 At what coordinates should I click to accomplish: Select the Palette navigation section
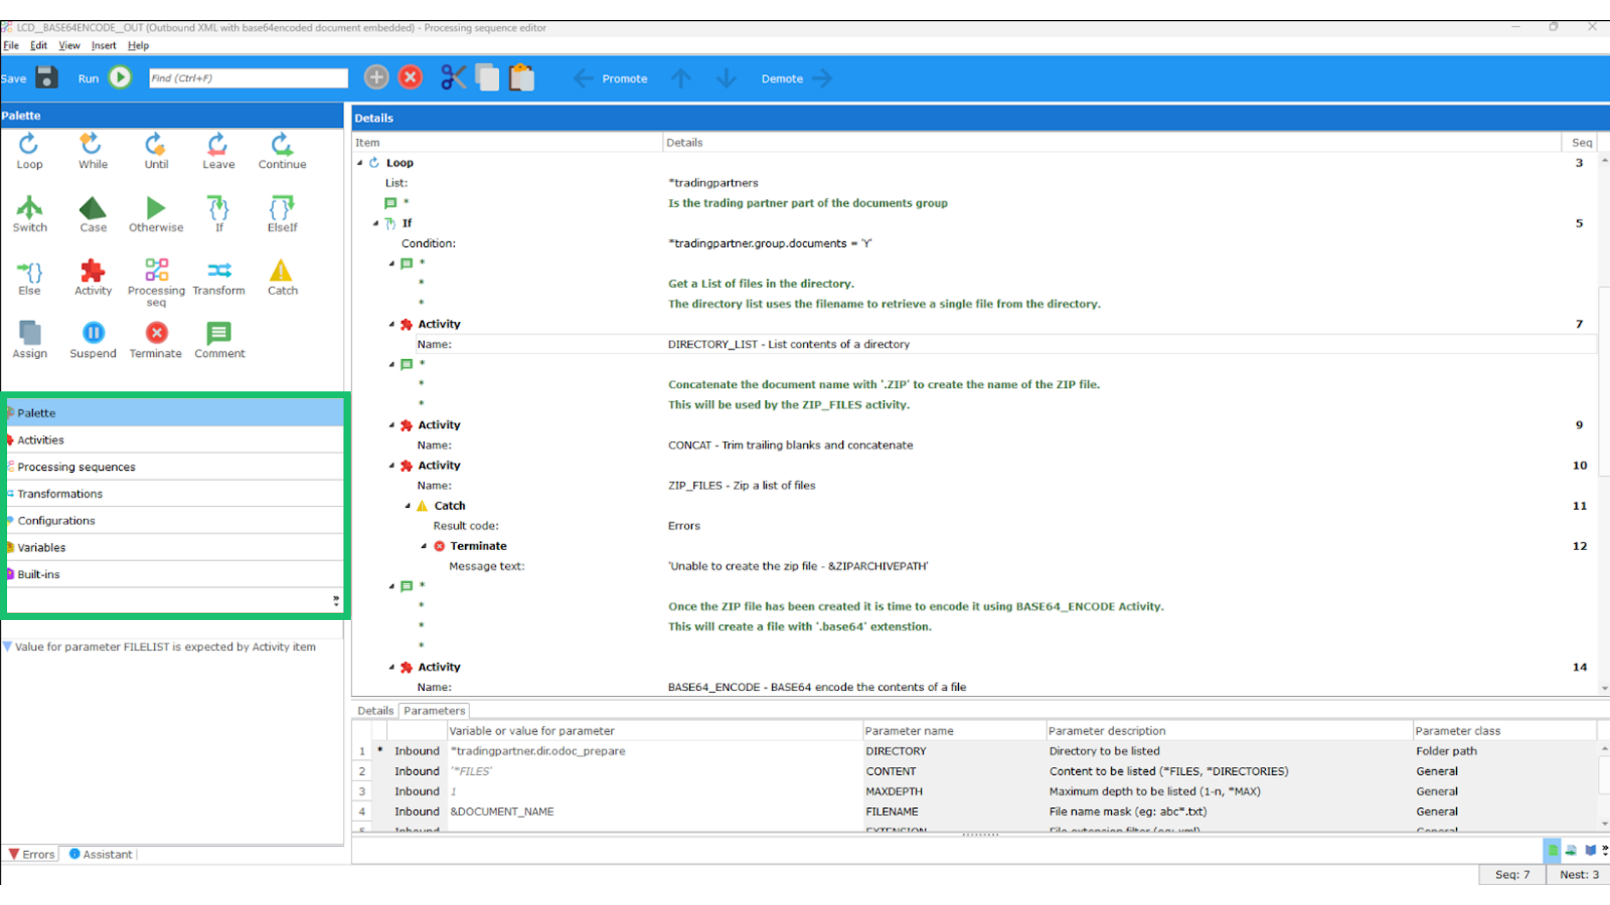(175, 413)
